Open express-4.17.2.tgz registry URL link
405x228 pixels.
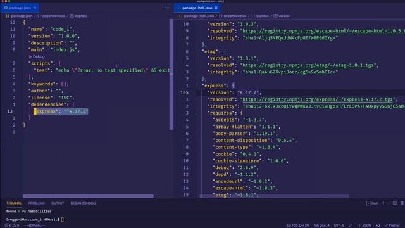(318, 99)
